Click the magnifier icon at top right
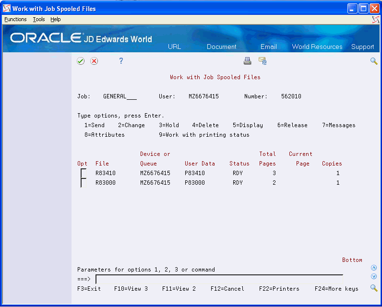 374,61
